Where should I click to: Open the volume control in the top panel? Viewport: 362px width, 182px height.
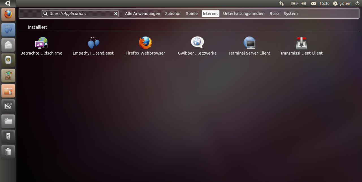(304, 3)
